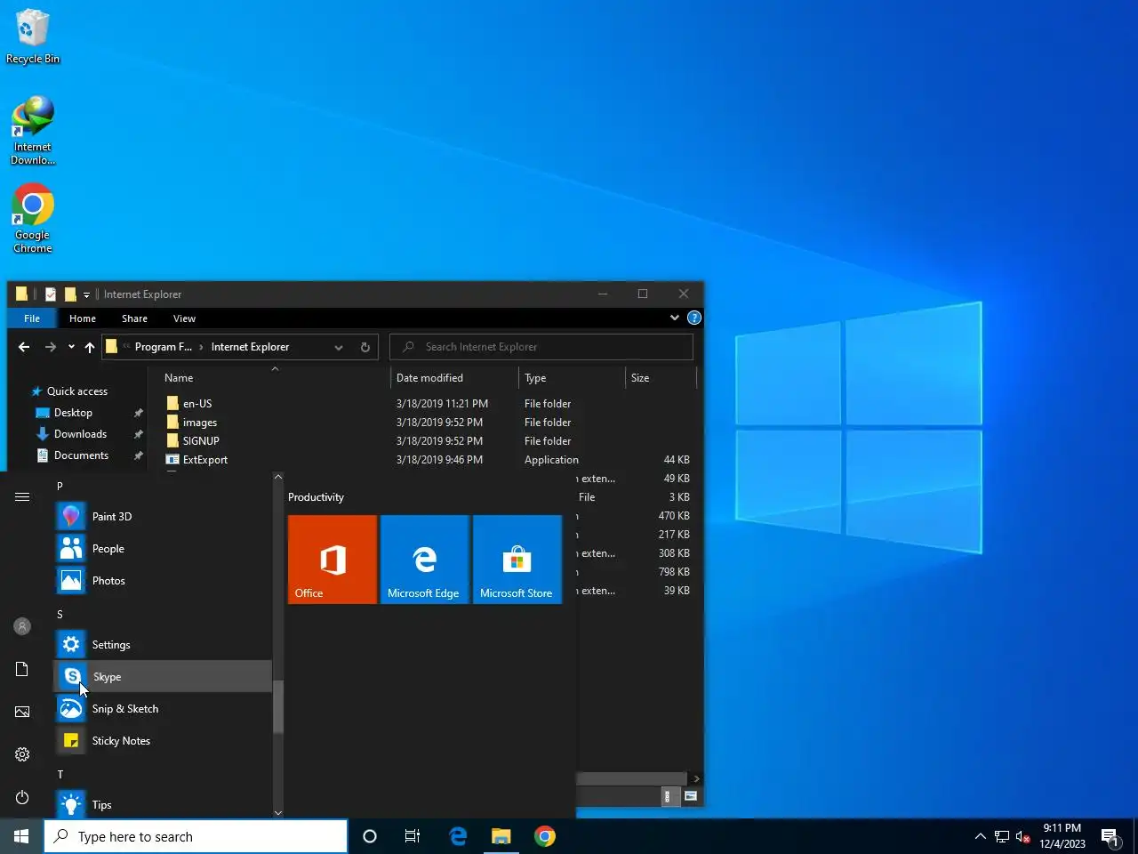
Task: Switch to the Share ribbon tab
Action: point(135,318)
